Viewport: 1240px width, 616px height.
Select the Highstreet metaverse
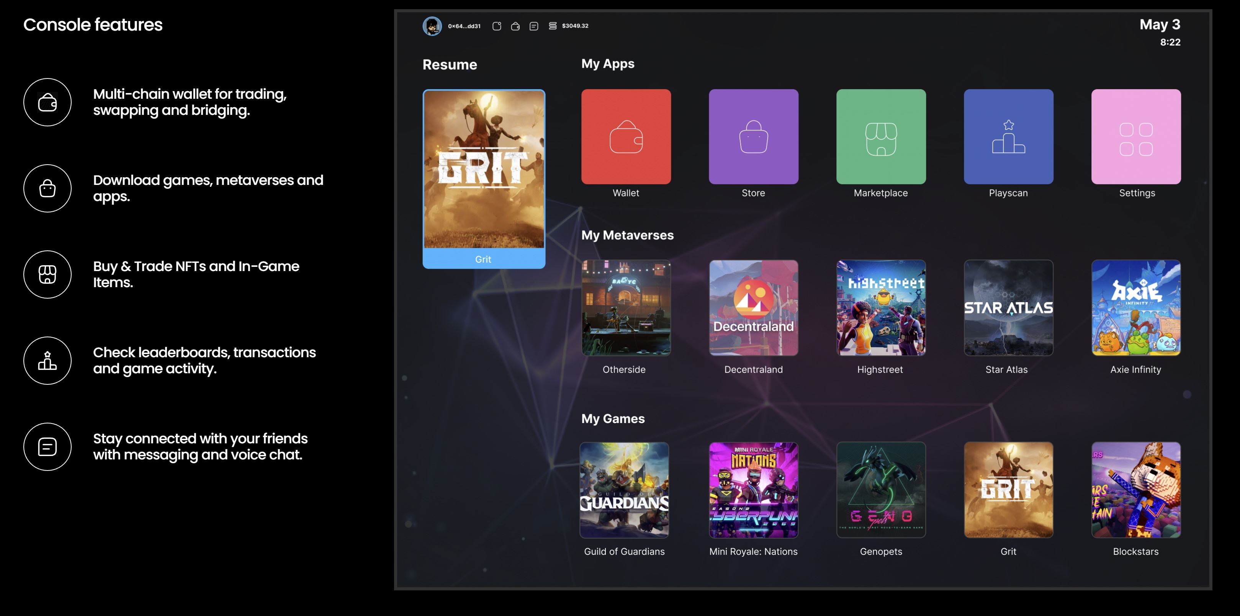pyautogui.click(x=881, y=308)
